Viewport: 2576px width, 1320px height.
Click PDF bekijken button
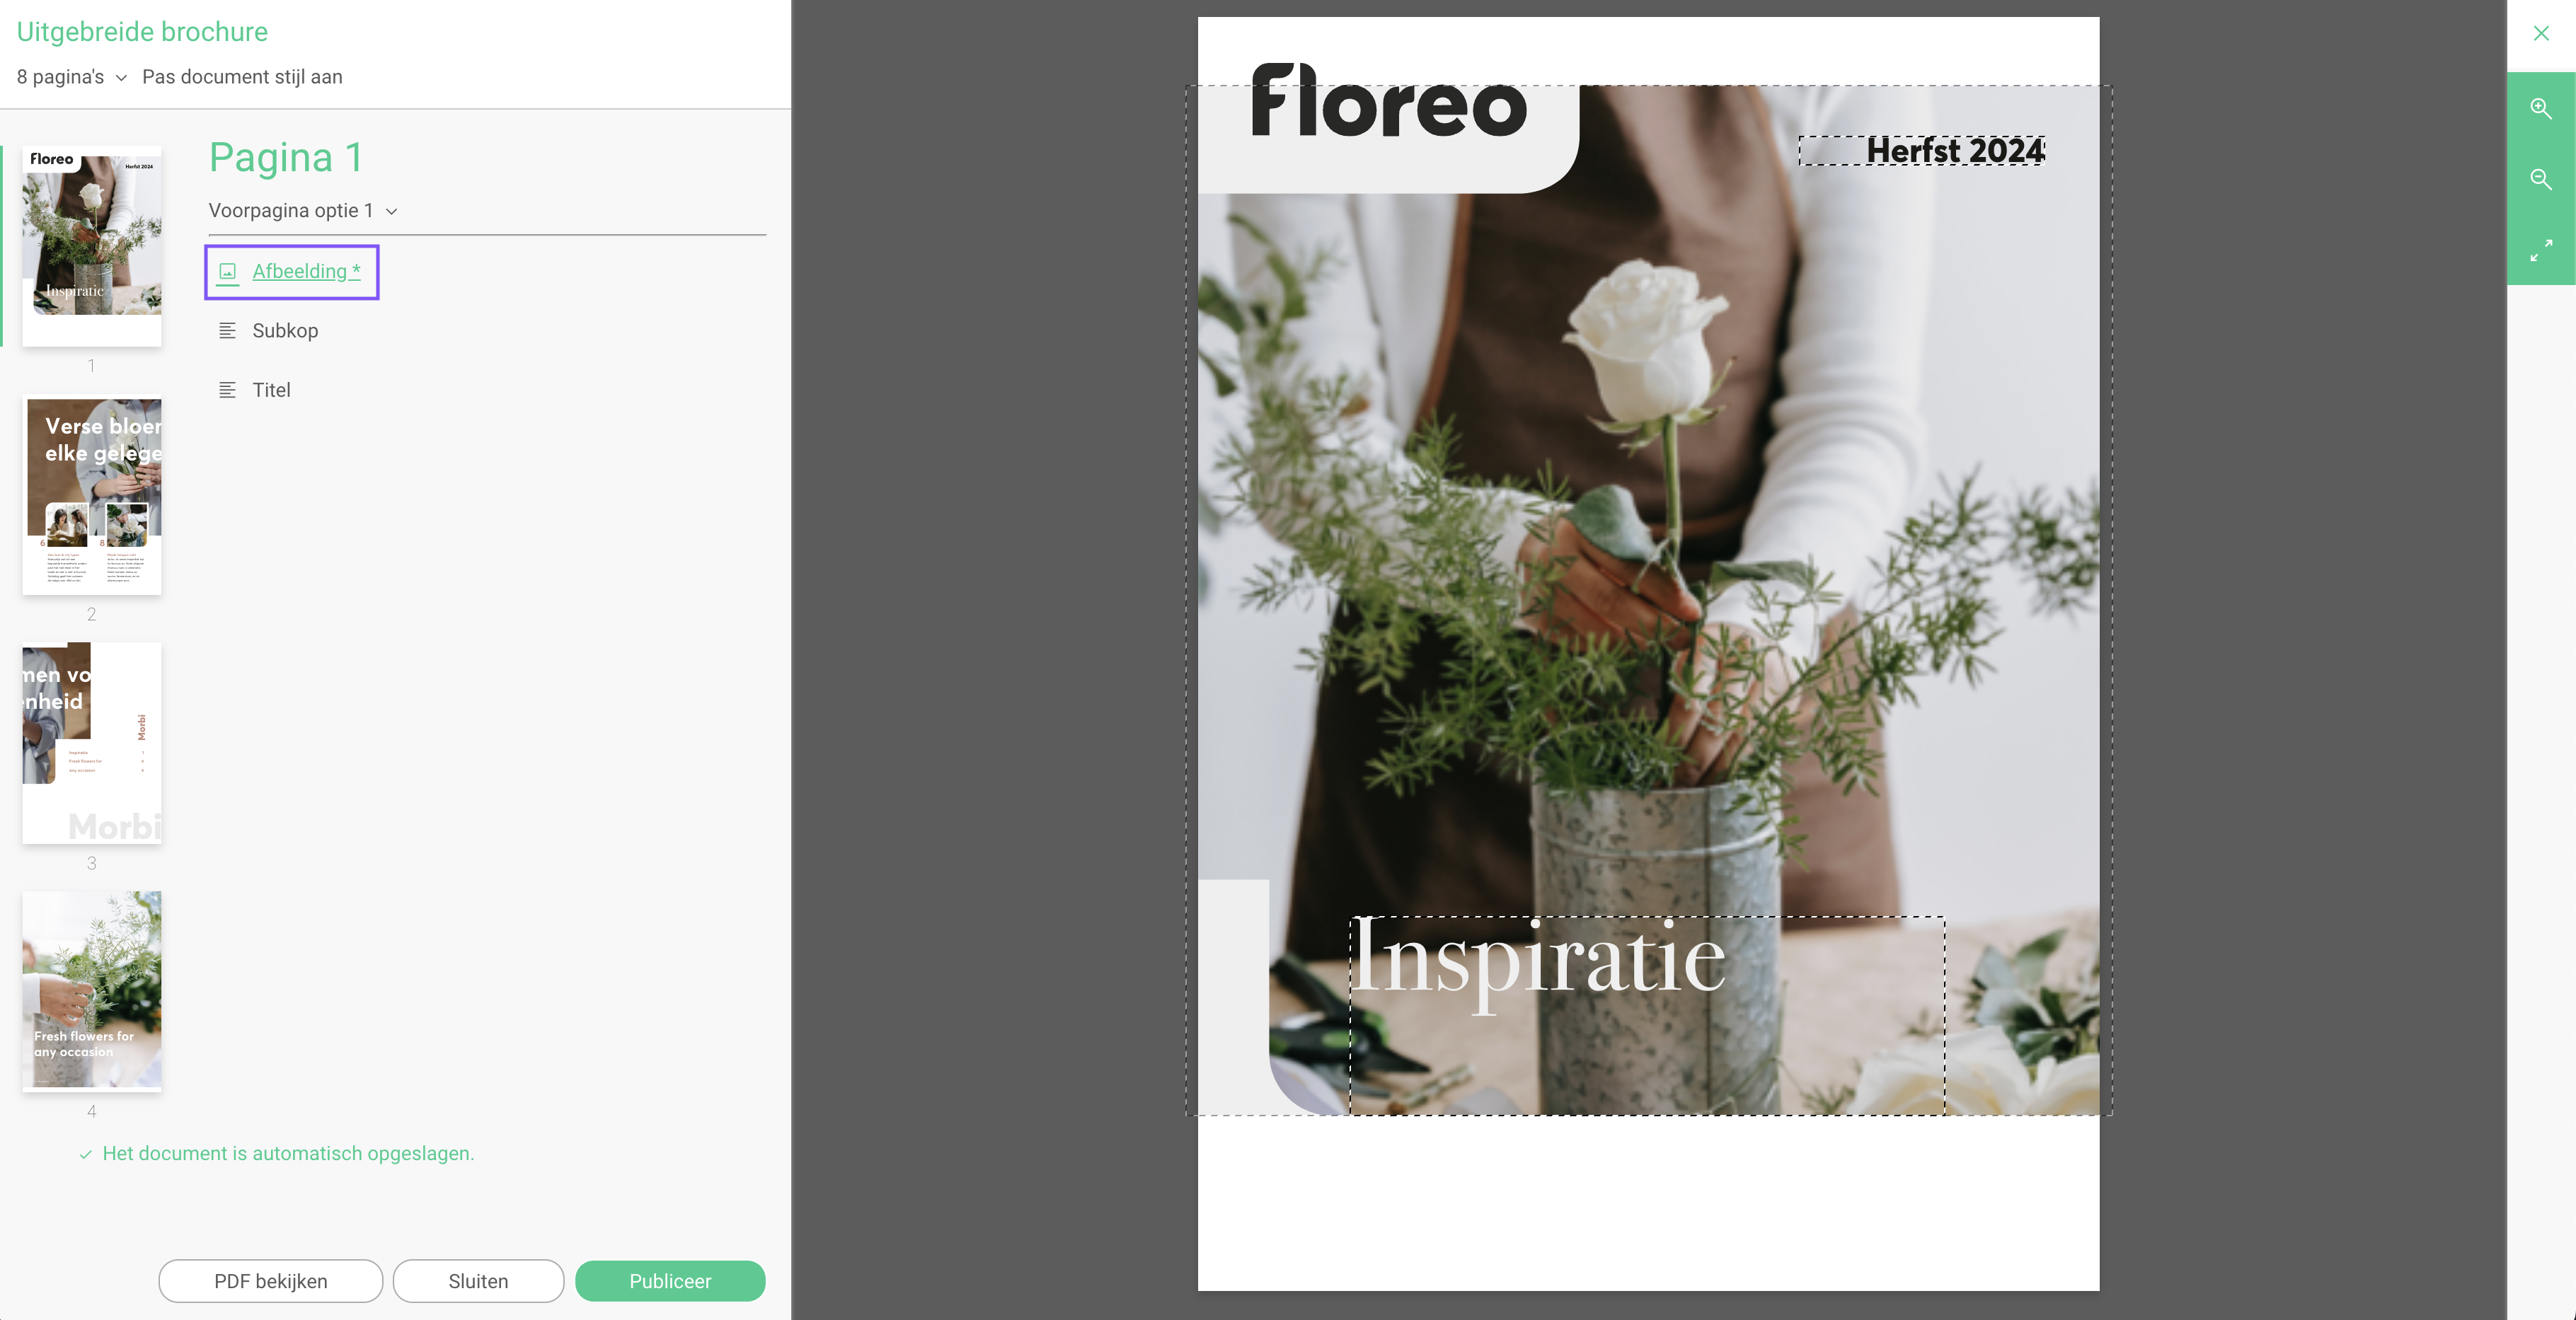(270, 1281)
